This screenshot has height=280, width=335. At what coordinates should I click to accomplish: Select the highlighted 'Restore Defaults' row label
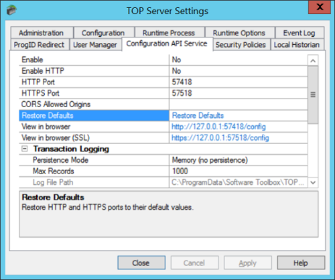[48, 115]
